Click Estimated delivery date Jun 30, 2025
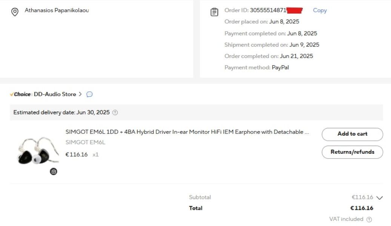This screenshot has width=391, height=226. tap(62, 113)
